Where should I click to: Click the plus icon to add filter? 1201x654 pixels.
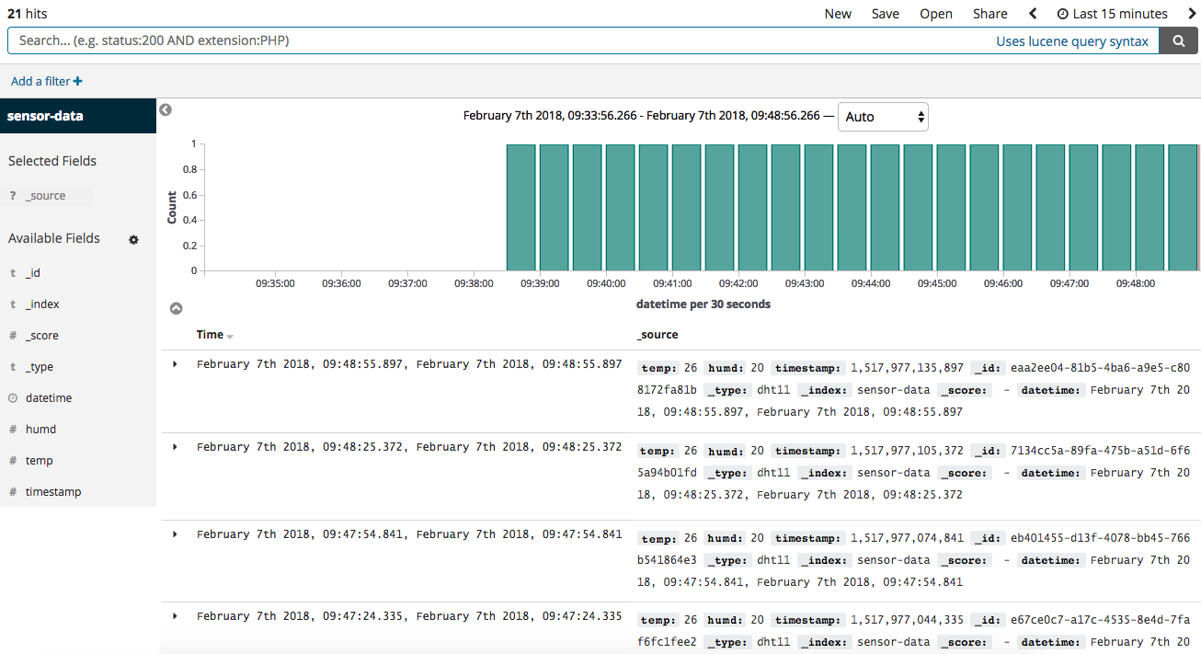pyautogui.click(x=77, y=81)
